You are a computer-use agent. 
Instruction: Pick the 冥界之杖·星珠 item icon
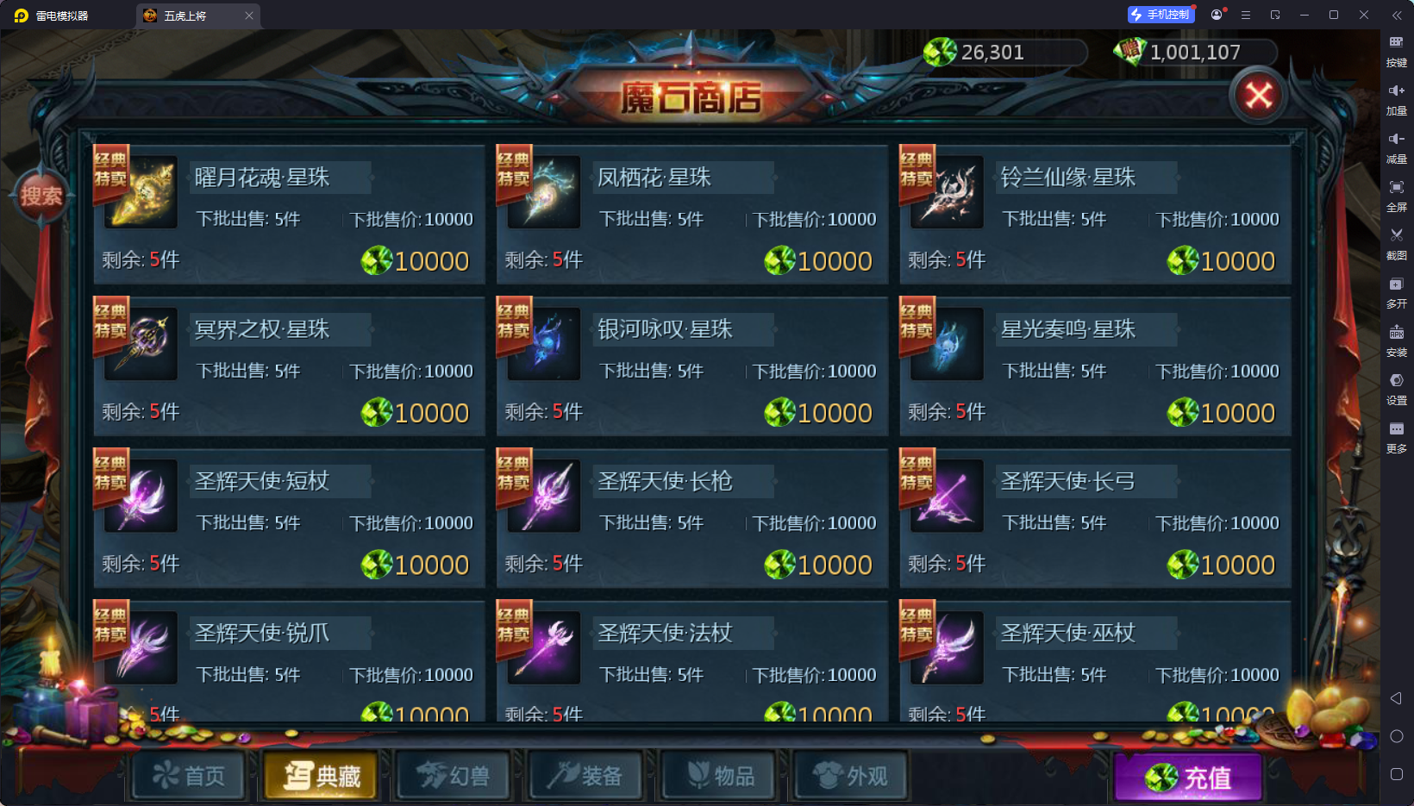point(141,344)
